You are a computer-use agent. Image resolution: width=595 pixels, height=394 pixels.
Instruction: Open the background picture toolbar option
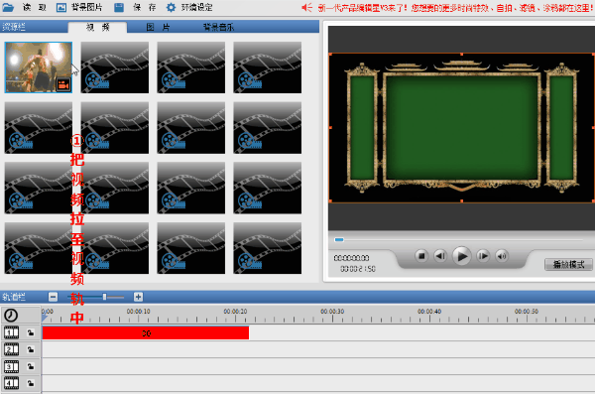tap(79, 7)
